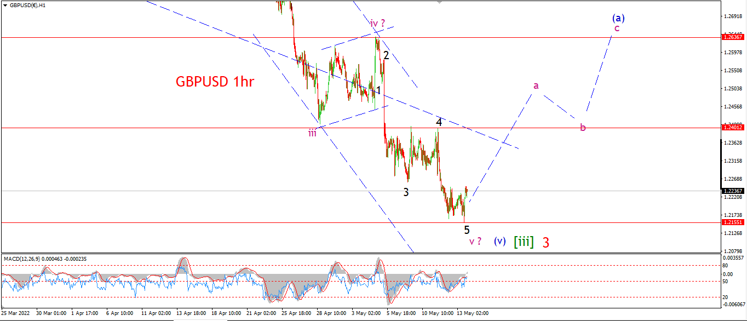
Task: Select the 'iv ?' wave label
Action: point(381,23)
